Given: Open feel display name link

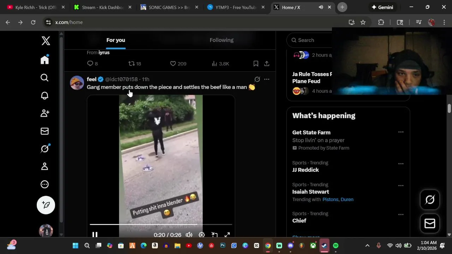Looking at the screenshot, I should [x=91, y=79].
